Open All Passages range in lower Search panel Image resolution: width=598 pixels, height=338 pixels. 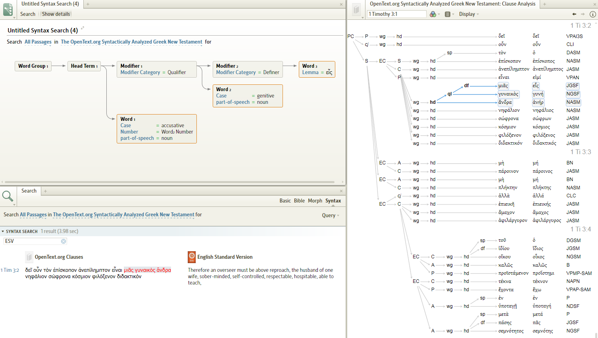tap(33, 215)
